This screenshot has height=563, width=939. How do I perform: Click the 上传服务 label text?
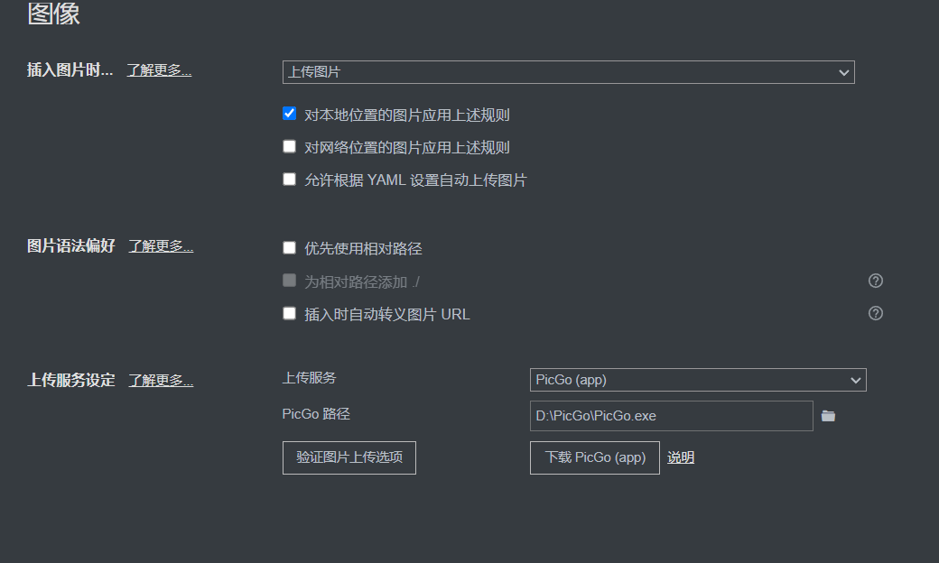click(x=309, y=378)
